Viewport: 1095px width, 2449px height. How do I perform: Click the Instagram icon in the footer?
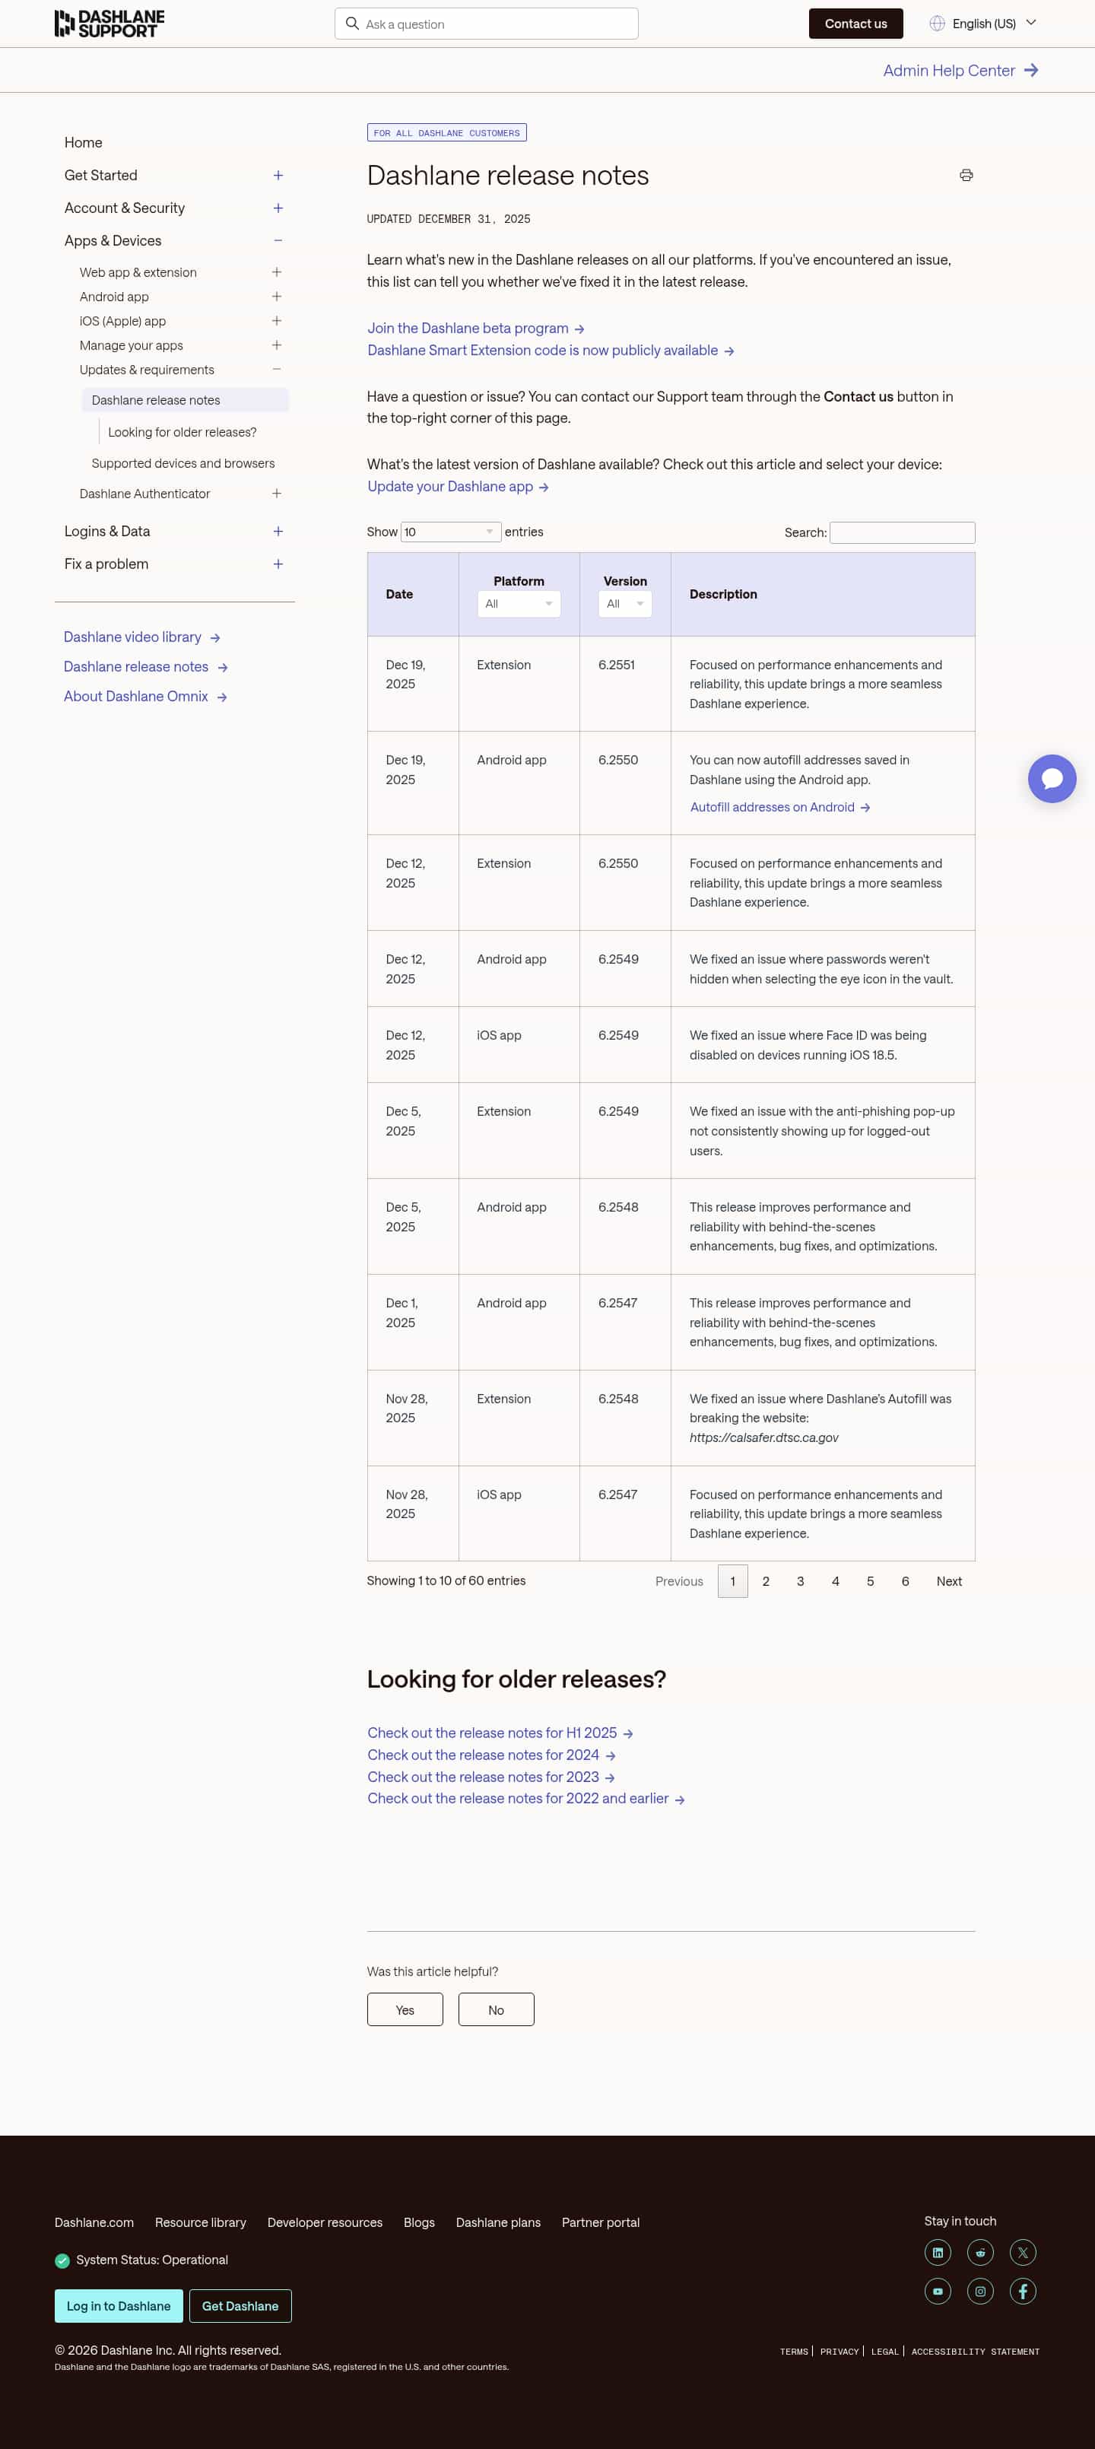(980, 2291)
